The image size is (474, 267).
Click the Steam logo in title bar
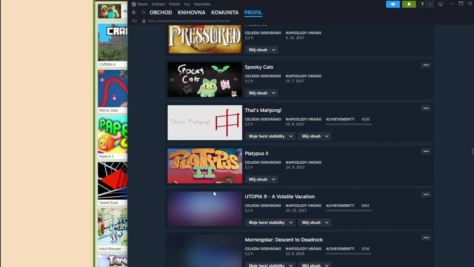point(134,4)
